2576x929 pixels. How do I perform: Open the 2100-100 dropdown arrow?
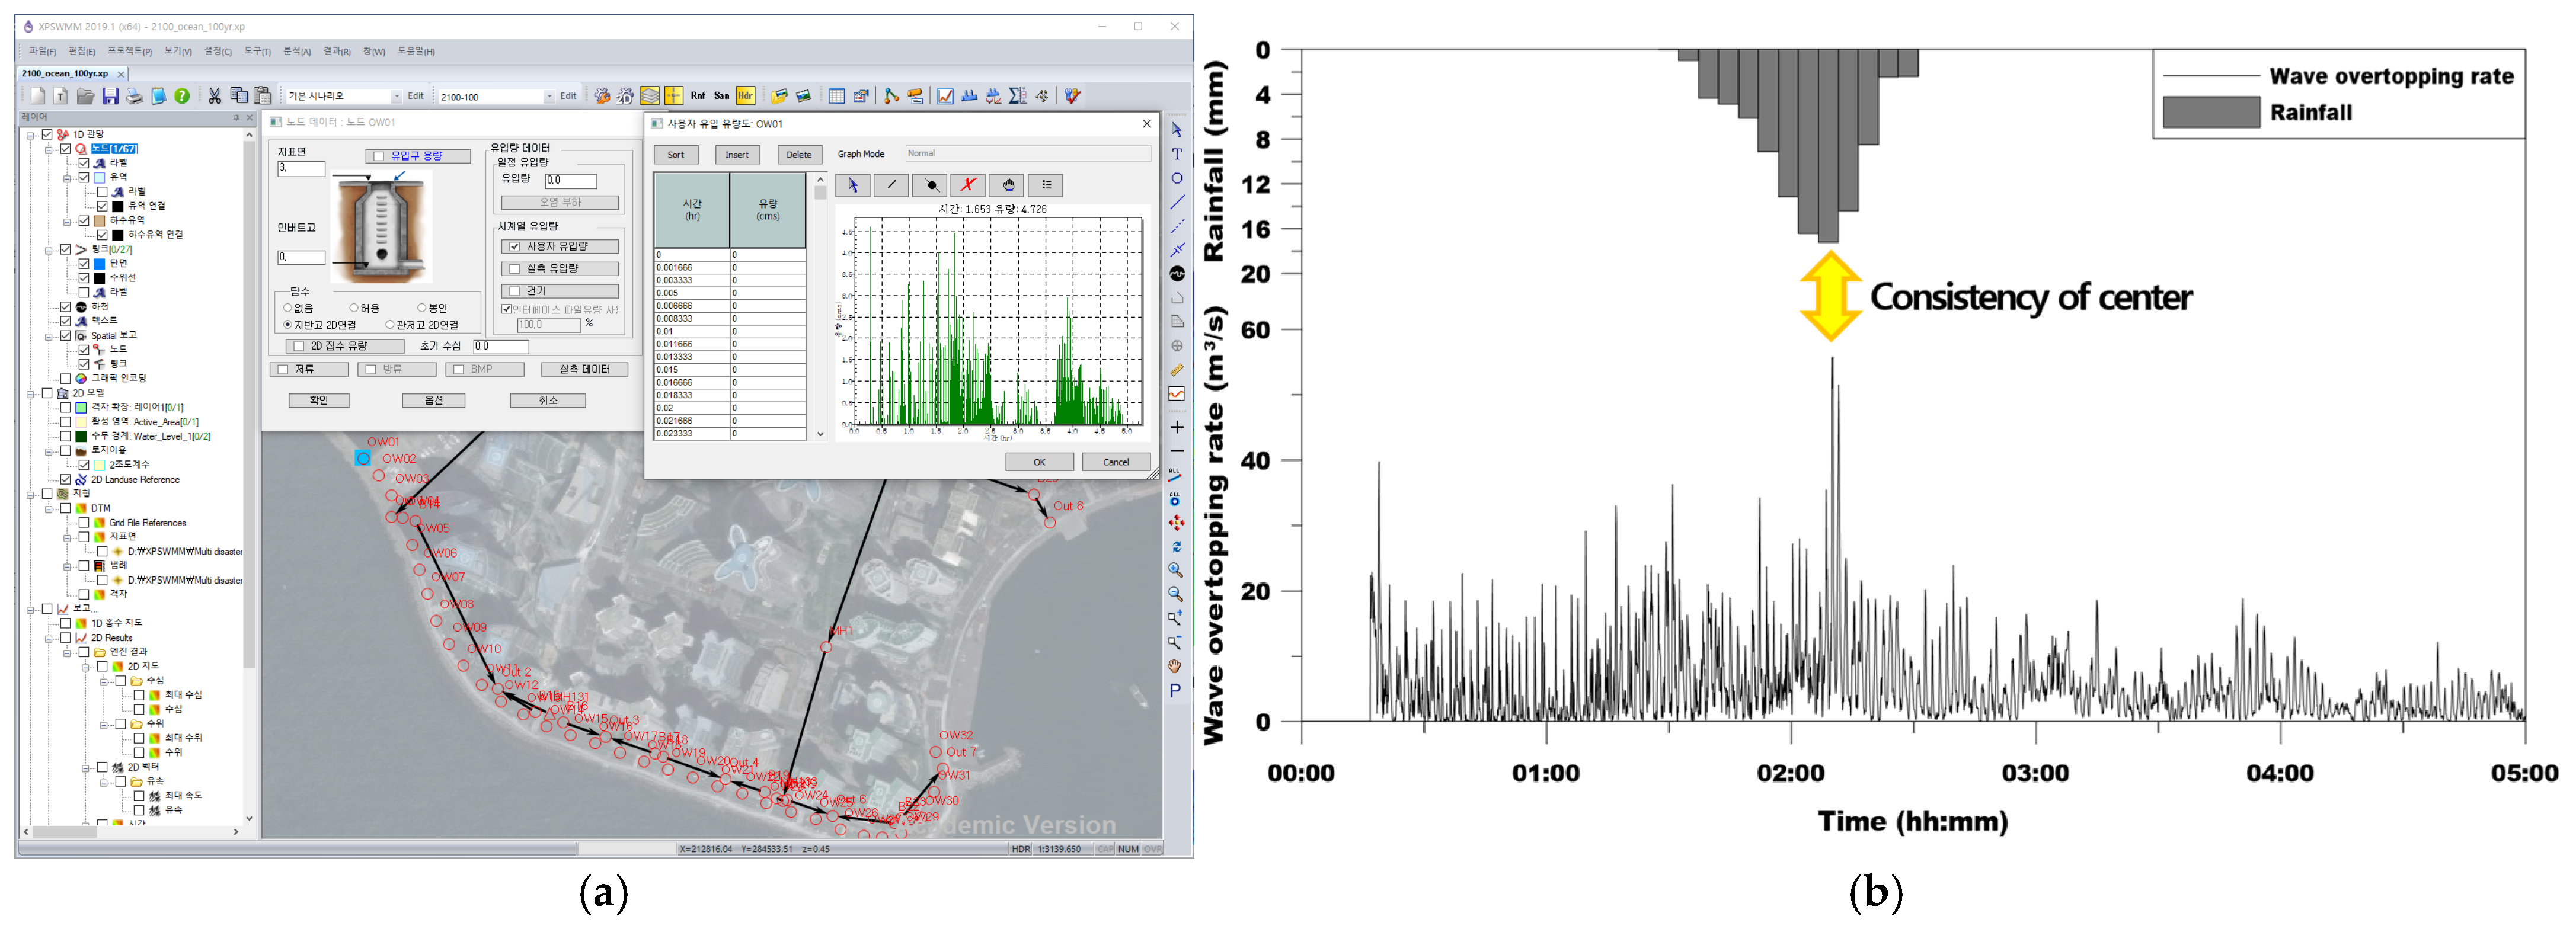pyautogui.click(x=549, y=97)
